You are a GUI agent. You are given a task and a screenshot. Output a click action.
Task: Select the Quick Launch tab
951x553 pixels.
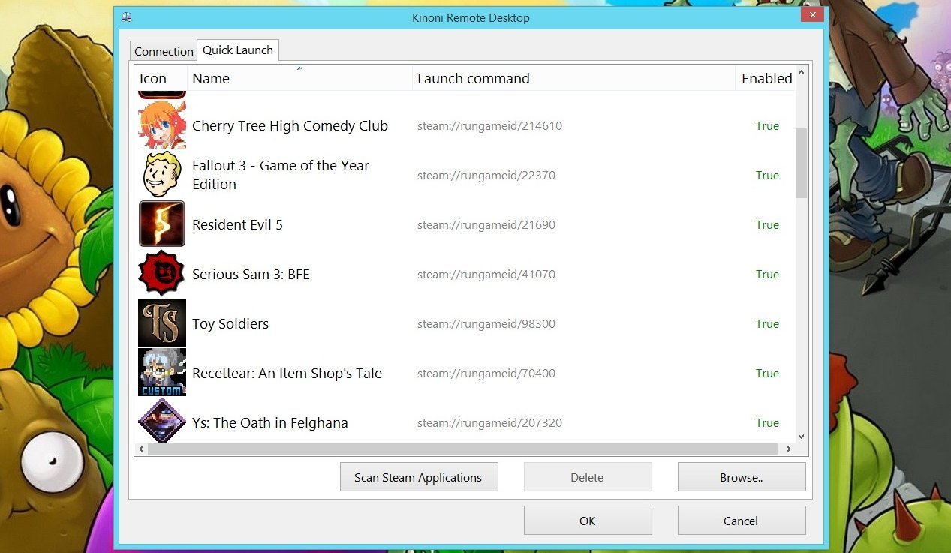pos(238,50)
